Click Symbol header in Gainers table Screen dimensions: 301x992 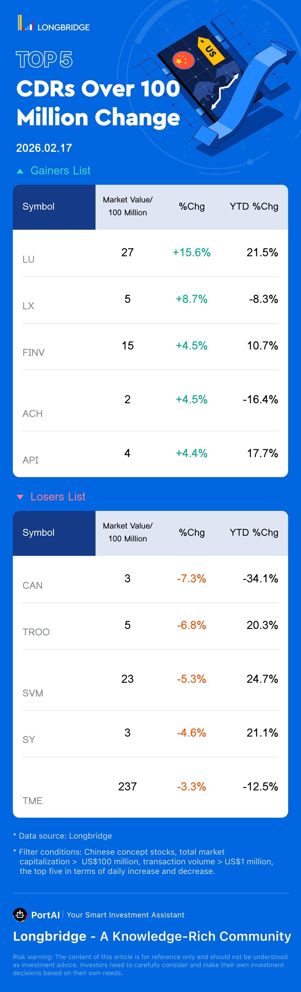click(39, 206)
